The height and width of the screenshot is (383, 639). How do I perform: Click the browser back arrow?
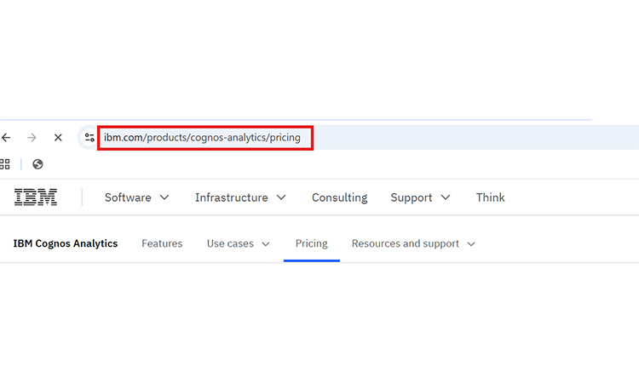pos(6,138)
